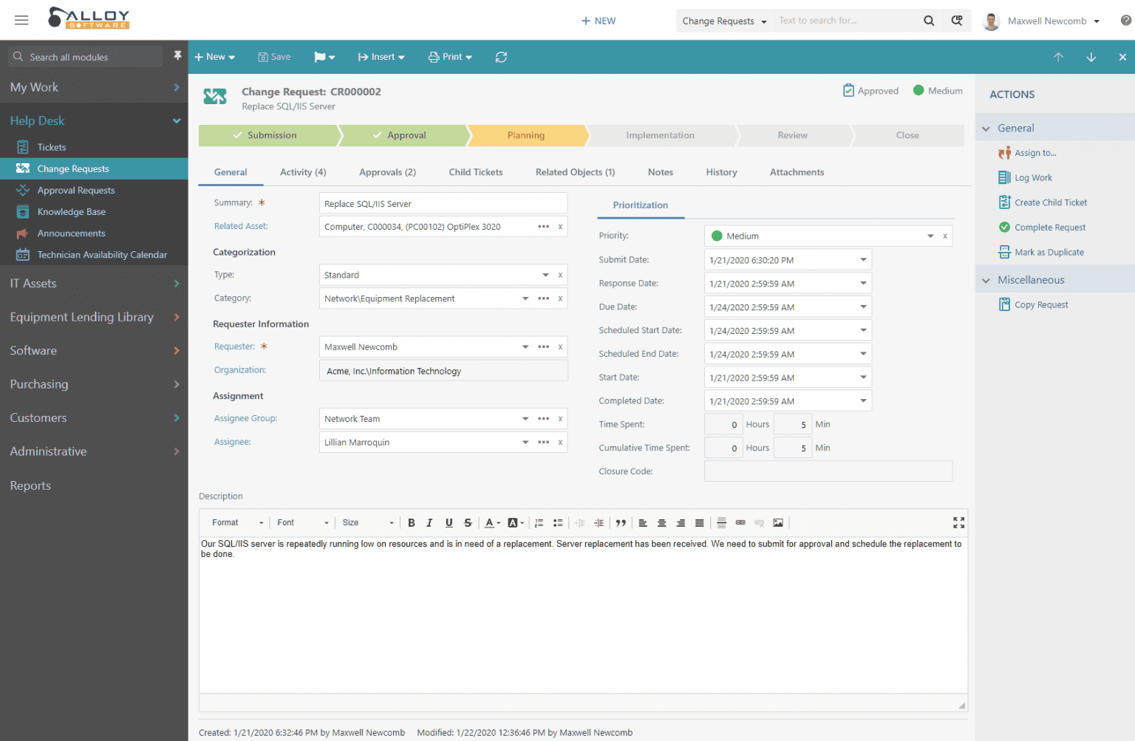
Task: Open the Copy Request action
Action: point(1040,304)
